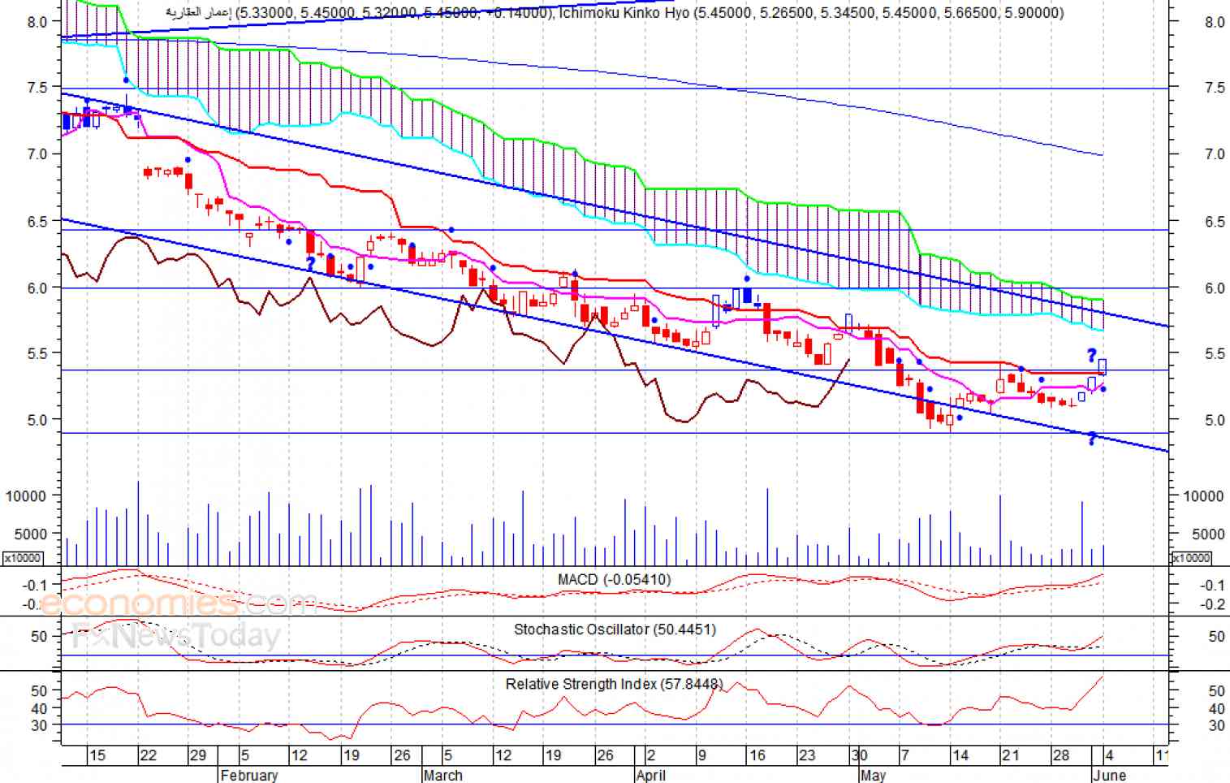Click the blue candlestick near April 16

click(747, 296)
